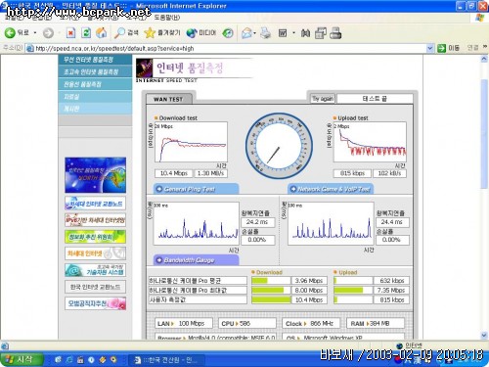Open the Bandwidth Gauge section button

[196, 260]
